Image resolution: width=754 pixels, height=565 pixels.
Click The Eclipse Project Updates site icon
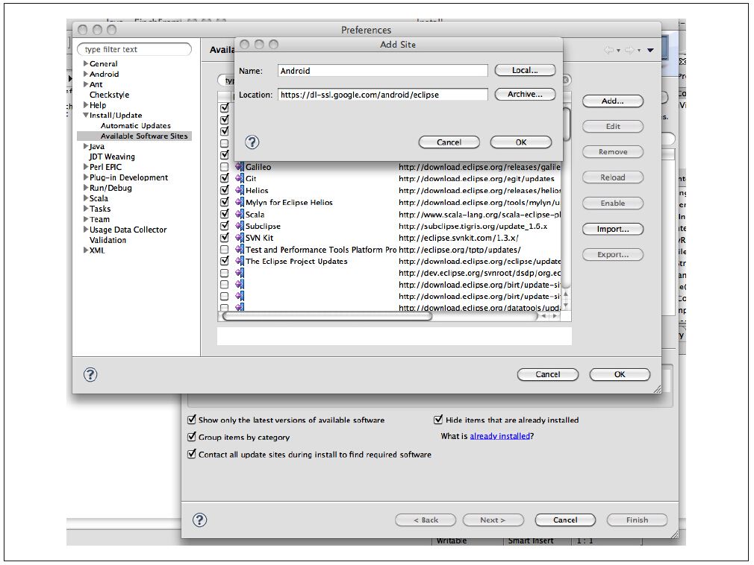(240, 261)
